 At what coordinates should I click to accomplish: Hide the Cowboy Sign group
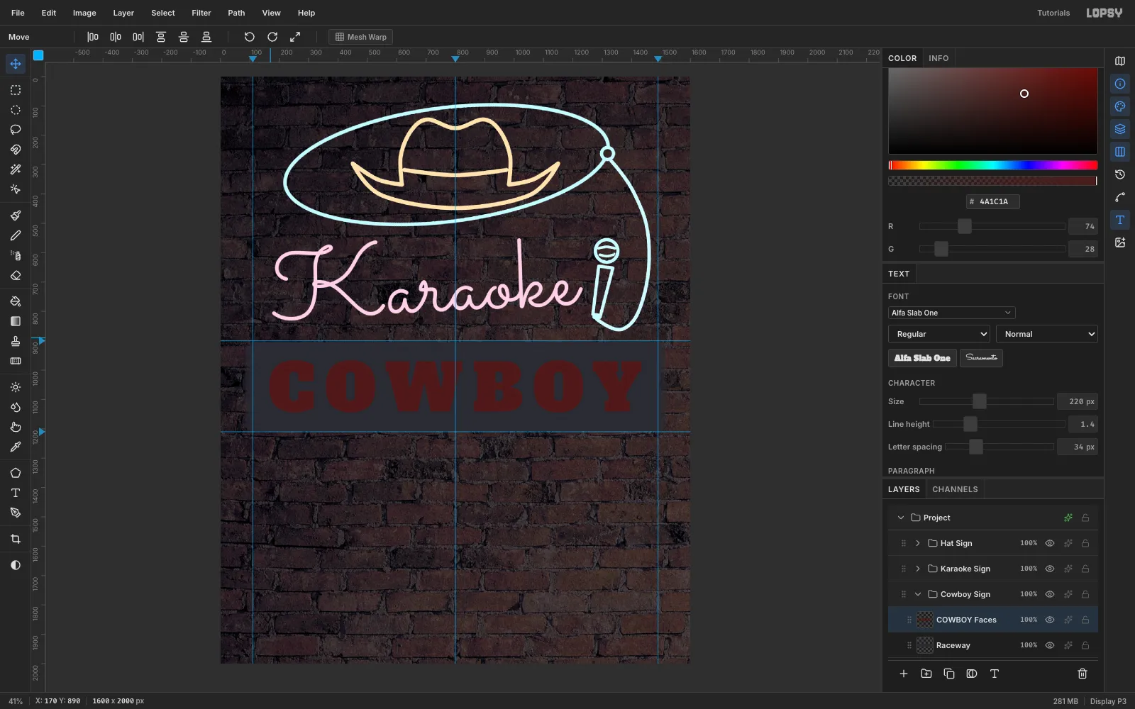click(1050, 594)
